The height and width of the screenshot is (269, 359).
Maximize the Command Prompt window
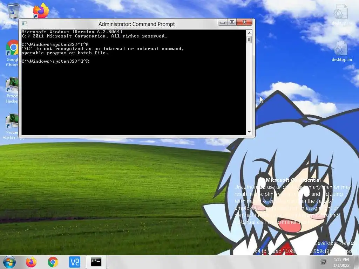(x=232, y=22)
